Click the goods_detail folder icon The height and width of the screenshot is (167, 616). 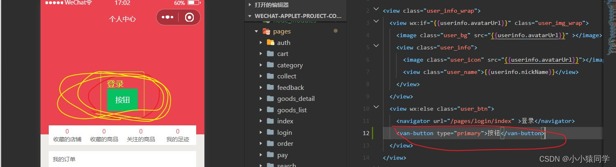(270, 98)
